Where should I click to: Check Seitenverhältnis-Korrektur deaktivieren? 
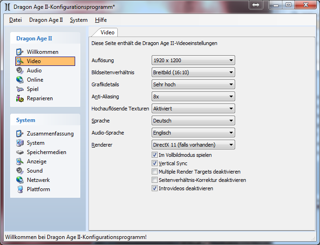155,180
